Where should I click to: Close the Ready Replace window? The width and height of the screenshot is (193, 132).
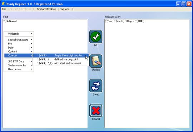click(189, 4)
